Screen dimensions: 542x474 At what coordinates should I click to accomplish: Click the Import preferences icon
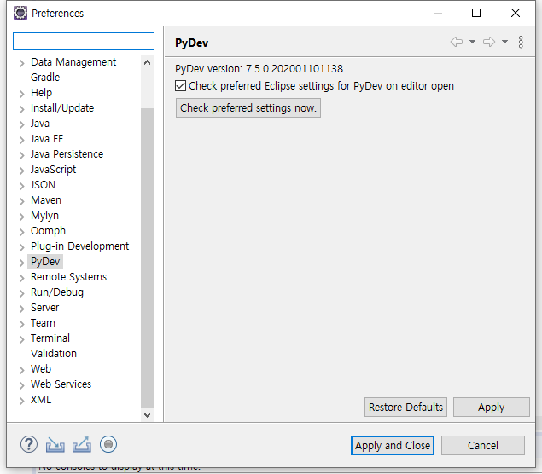coord(55,445)
